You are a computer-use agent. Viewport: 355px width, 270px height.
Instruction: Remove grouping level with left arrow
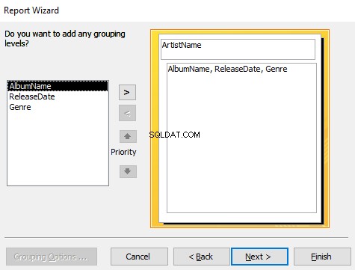tap(127, 113)
